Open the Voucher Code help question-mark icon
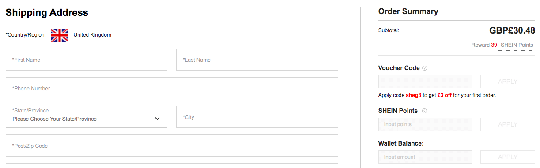540x168 pixels. point(425,68)
